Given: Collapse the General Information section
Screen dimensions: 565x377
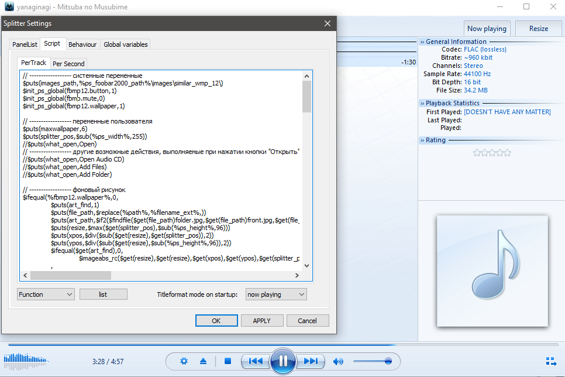Looking at the screenshot, I should click(422, 42).
